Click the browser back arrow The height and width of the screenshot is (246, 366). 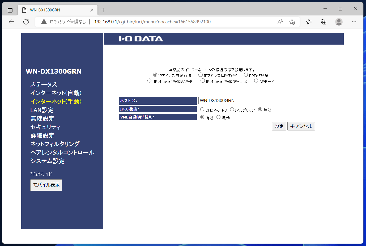[x=11, y=22]
